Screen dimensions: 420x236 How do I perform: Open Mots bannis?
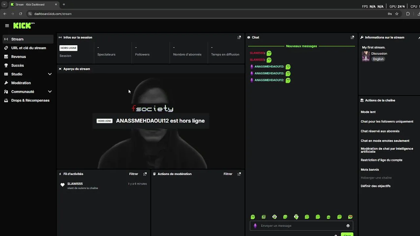click(x=370, y=170)
